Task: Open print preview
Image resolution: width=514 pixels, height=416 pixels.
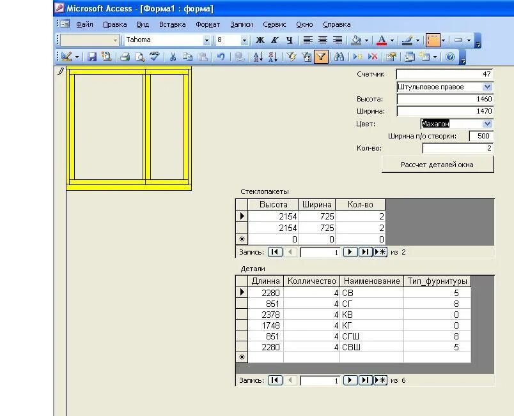Action: (140, 57)
